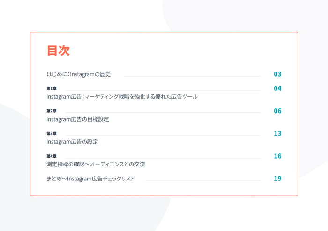The height and width of the screenshot is (231, 328).
Task: Open Instagram広告:マーケティング戦略を強化する優れた広告ツール entry
Action: (x=122, y=97)
